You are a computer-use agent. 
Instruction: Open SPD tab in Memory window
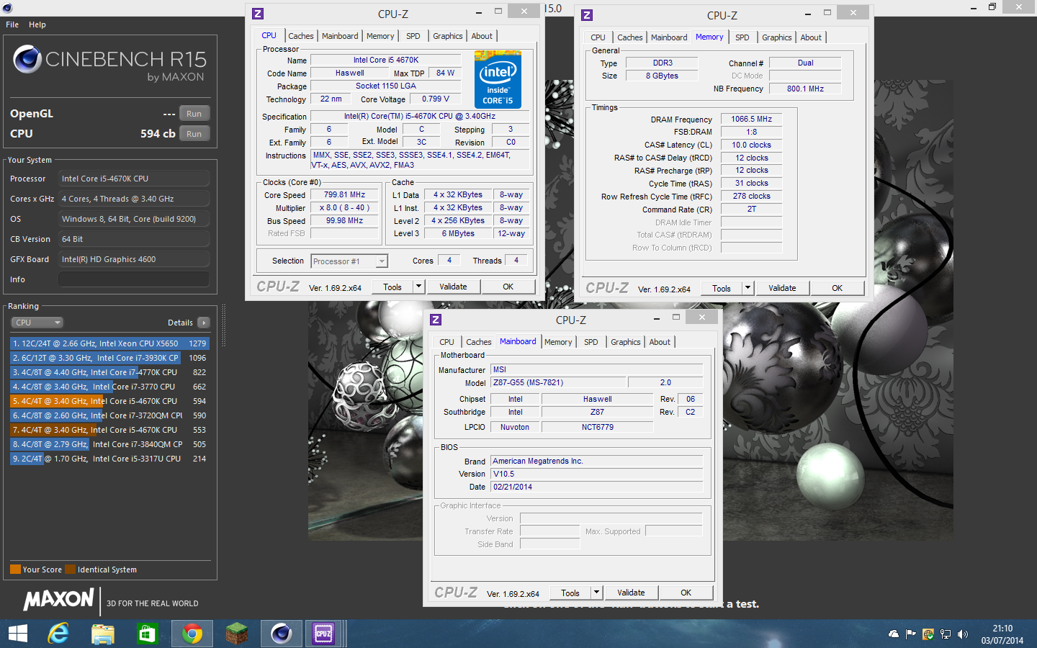tap(742, 37)
